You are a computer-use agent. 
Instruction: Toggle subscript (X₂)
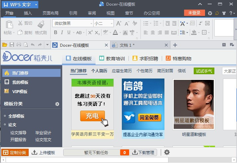pos(97,32)
